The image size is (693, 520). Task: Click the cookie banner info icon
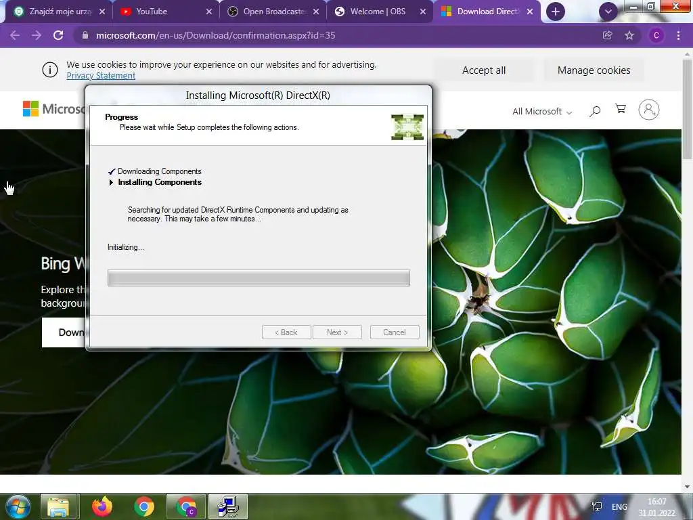[50, 70]
